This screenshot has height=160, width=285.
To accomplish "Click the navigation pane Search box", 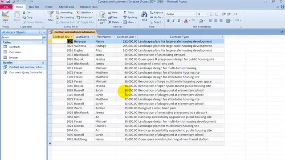I will tap(22, 37).
